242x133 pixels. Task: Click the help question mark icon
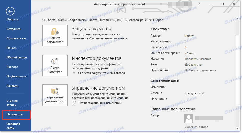coord(199,4)
